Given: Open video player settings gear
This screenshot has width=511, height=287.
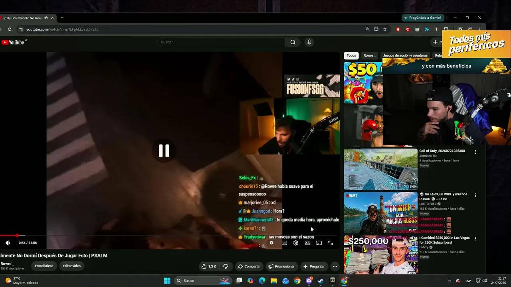Looking at the screenshot, I should click(x=296, y=243).
